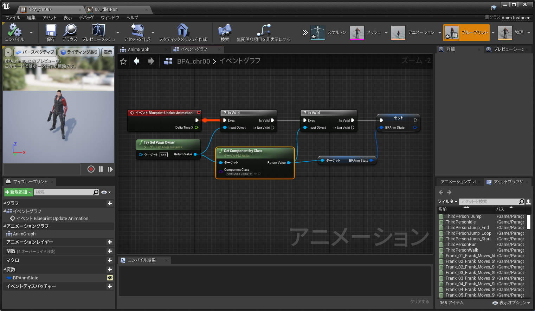Toggle hide unrelated items icon
535x311 pixels.
(x=264, y=30)
